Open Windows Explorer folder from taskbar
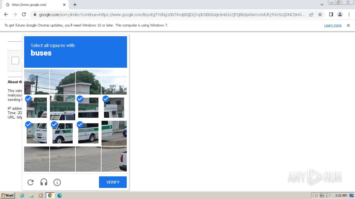Image resolution: width=355 pixels, height=199 pixels. pos(31,195)
